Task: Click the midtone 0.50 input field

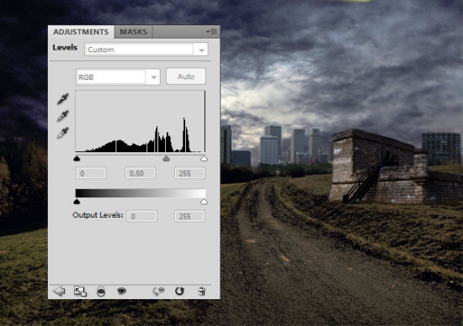Action: pyautogui.click(x=140, y=173)
